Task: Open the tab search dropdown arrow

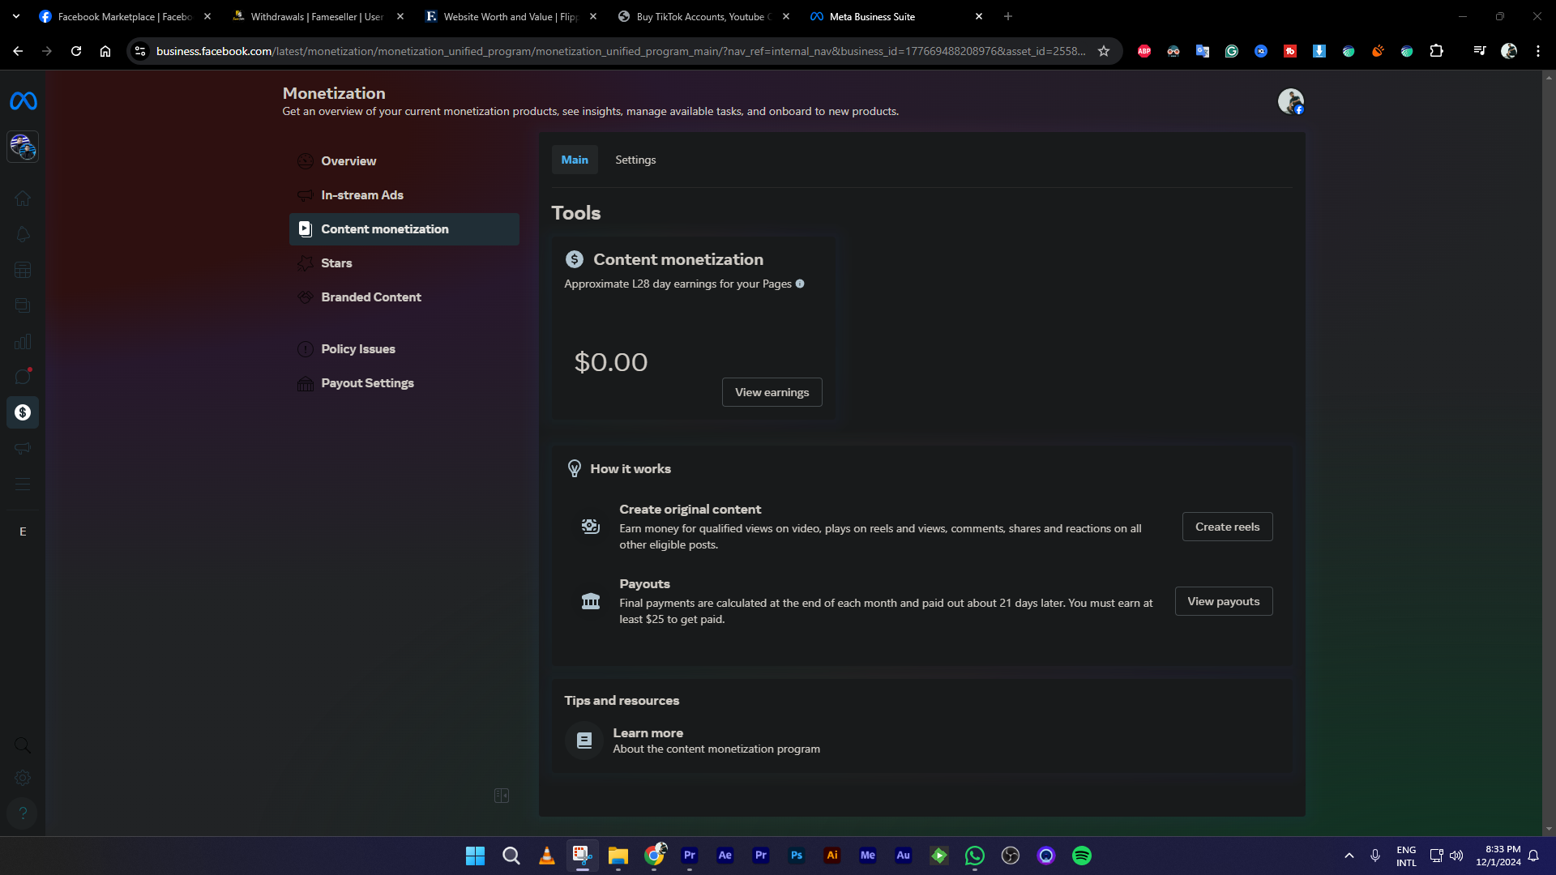Action: point(16,16)
